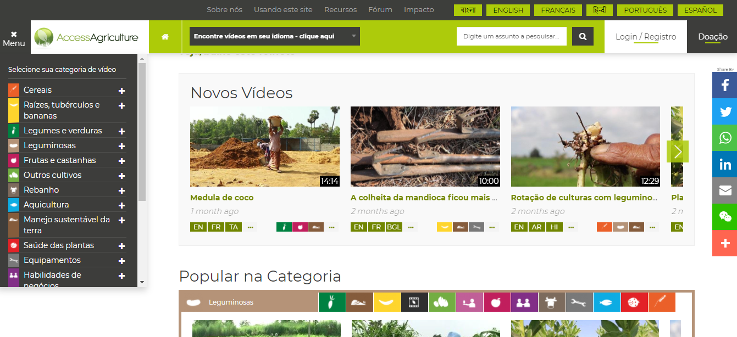Select the film strip category tab
Viewport: 737px width, 337px height.
pyautogui.click(x=414, y=302)
